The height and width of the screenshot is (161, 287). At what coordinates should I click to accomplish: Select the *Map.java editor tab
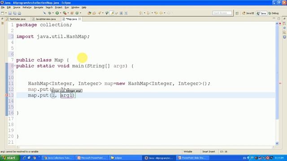[x=71, y=19]
